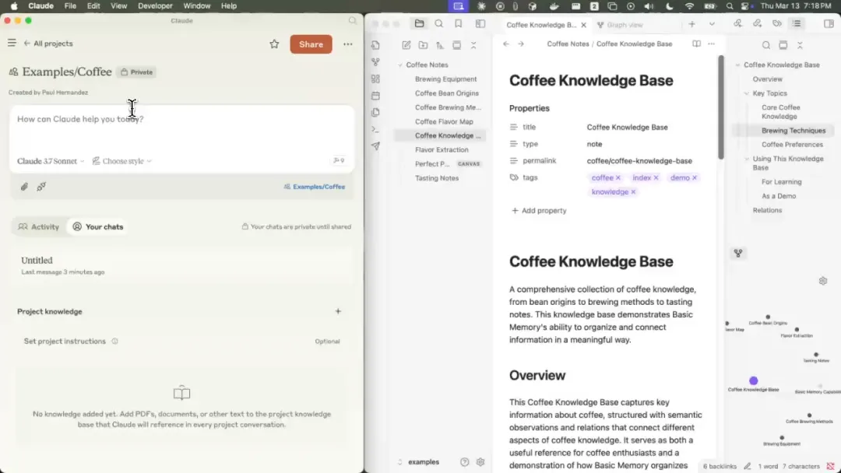Open the Window menu in menu bar
841x473 pixels.
pyautogui.click(x=197, y=6)
